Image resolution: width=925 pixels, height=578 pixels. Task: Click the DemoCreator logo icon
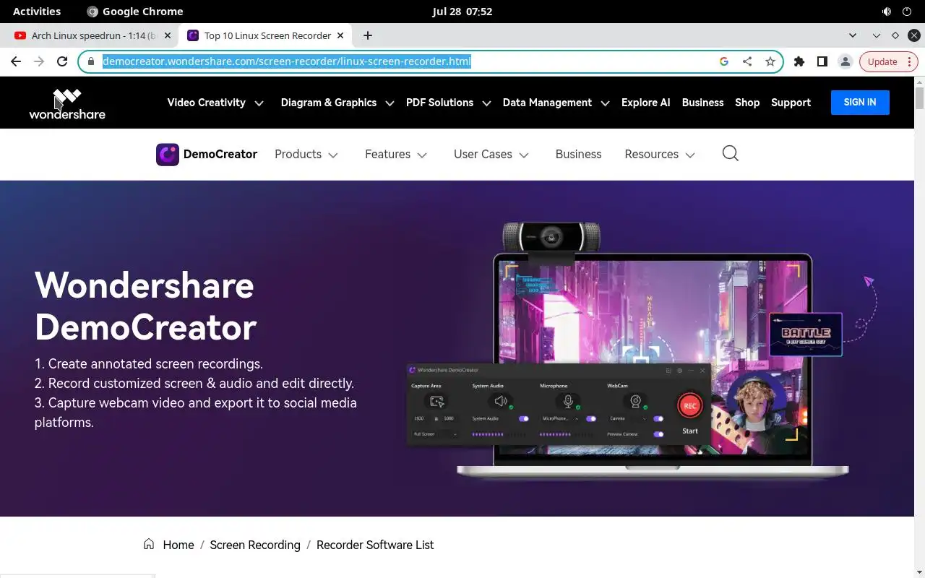168,154
